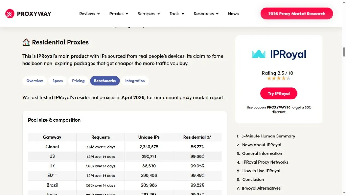Click the 3.6M over 21 days cell

coord(101,147)
